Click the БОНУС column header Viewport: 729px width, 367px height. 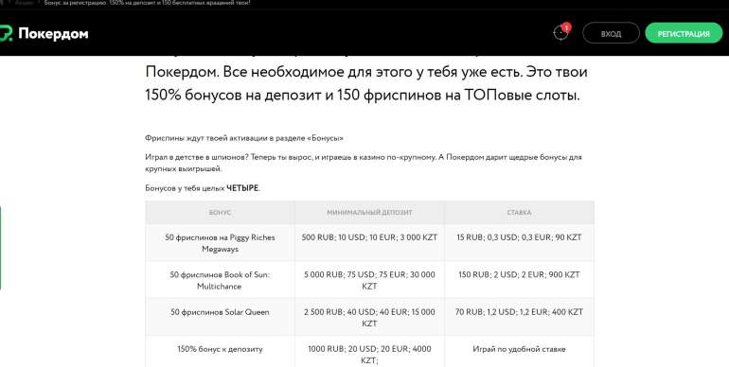[x=220, y=212]
